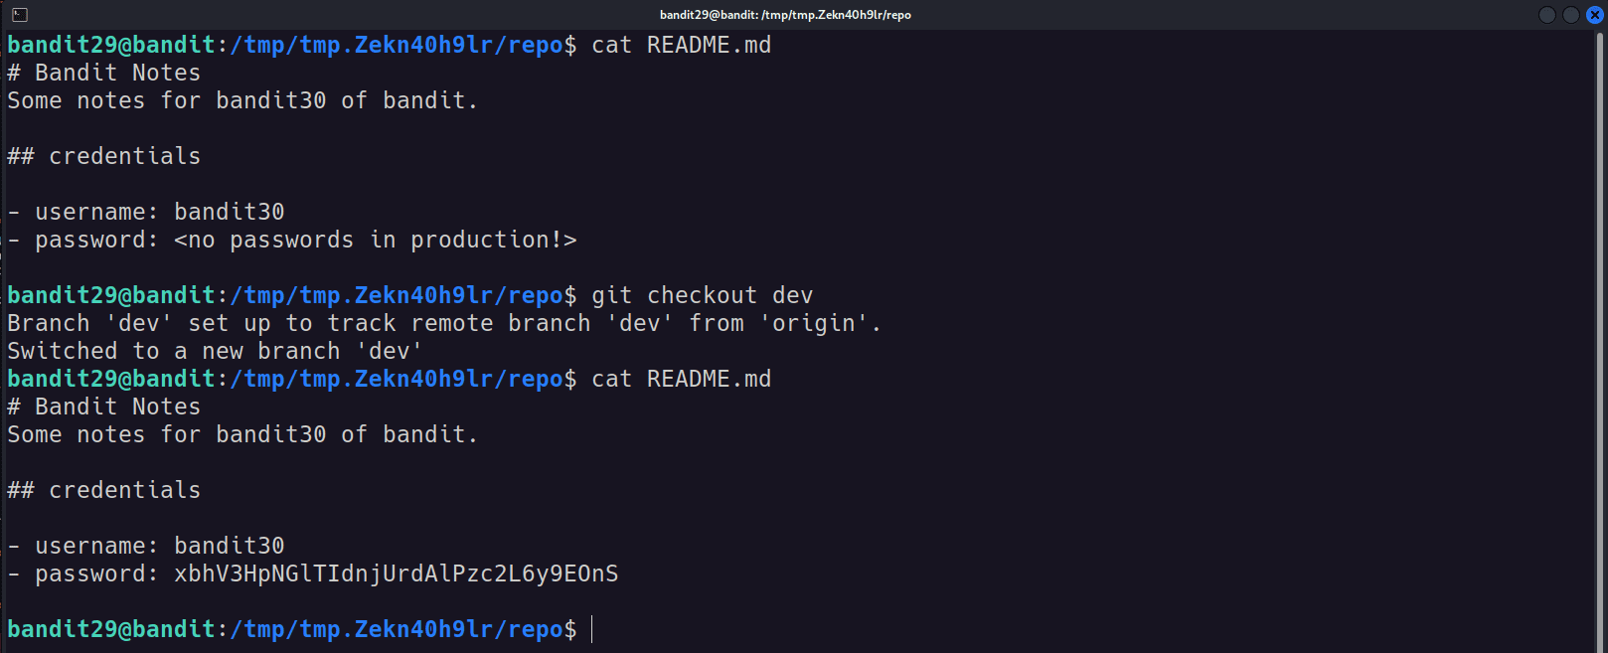Click the 'git checkout dev' command text

pyautogui.click(x=702, y=295)
